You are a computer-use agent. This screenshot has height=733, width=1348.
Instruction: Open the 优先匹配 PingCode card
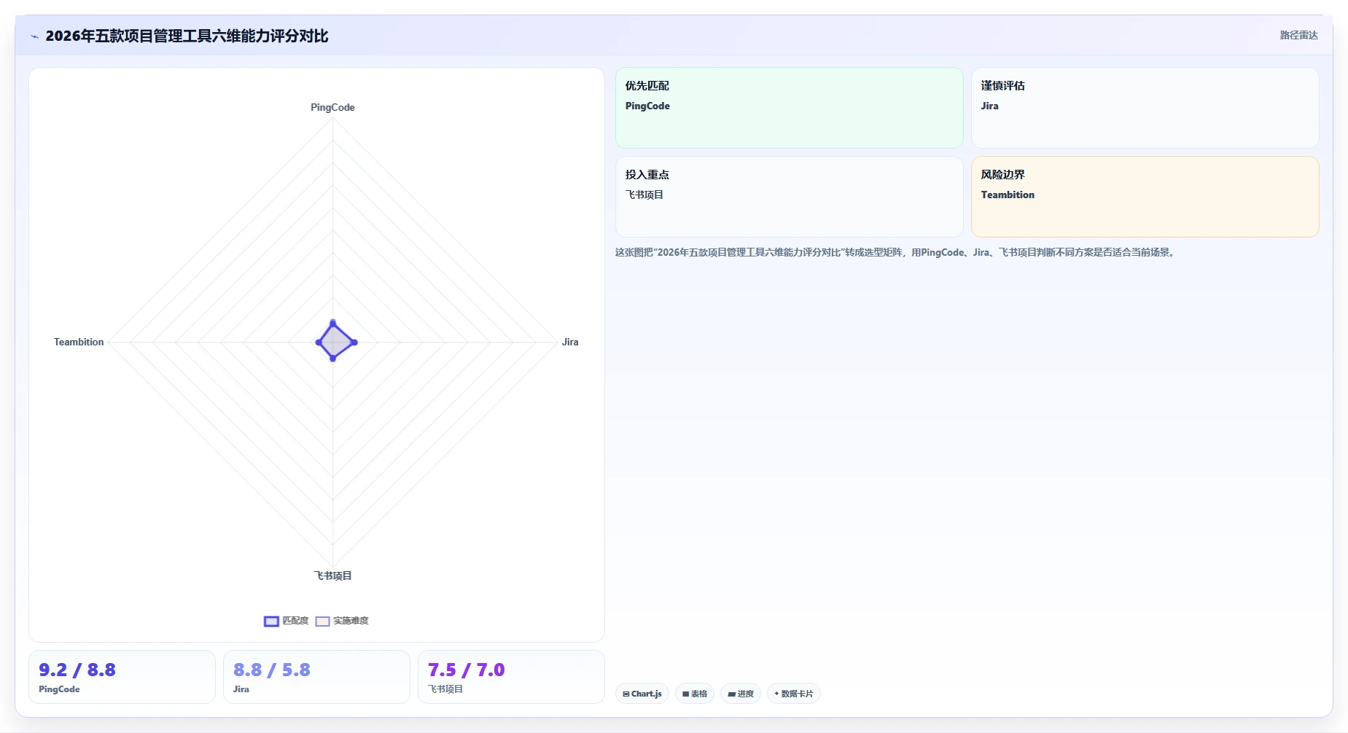tap(789, 108)
